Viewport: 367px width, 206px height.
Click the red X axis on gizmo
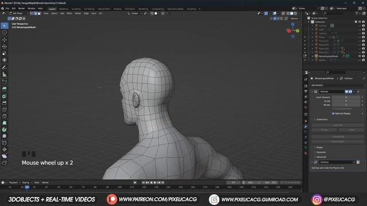coord(288,30)
